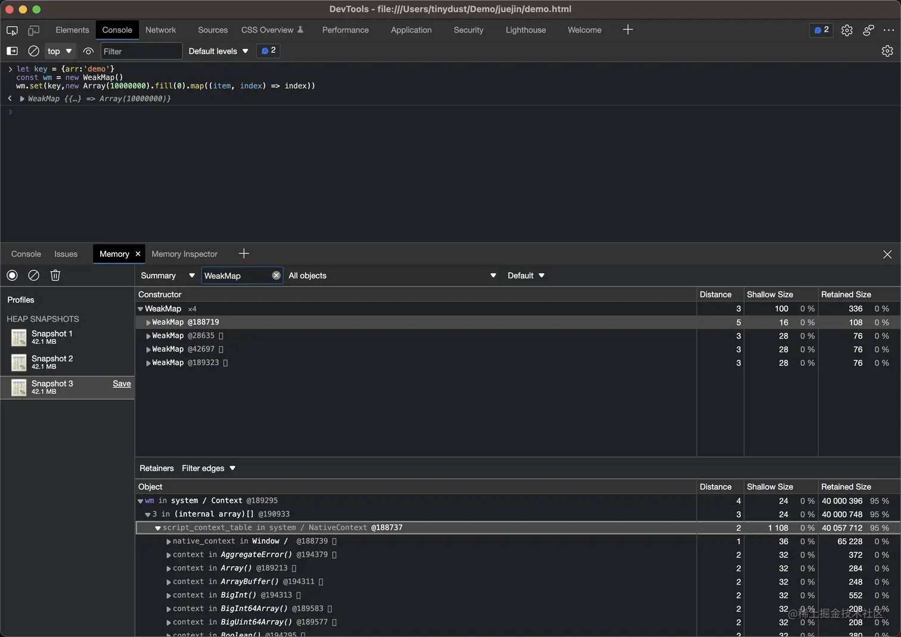Open the top execution context dropdown
Screen dimensions: 901x637
click(x=60, y=51)
